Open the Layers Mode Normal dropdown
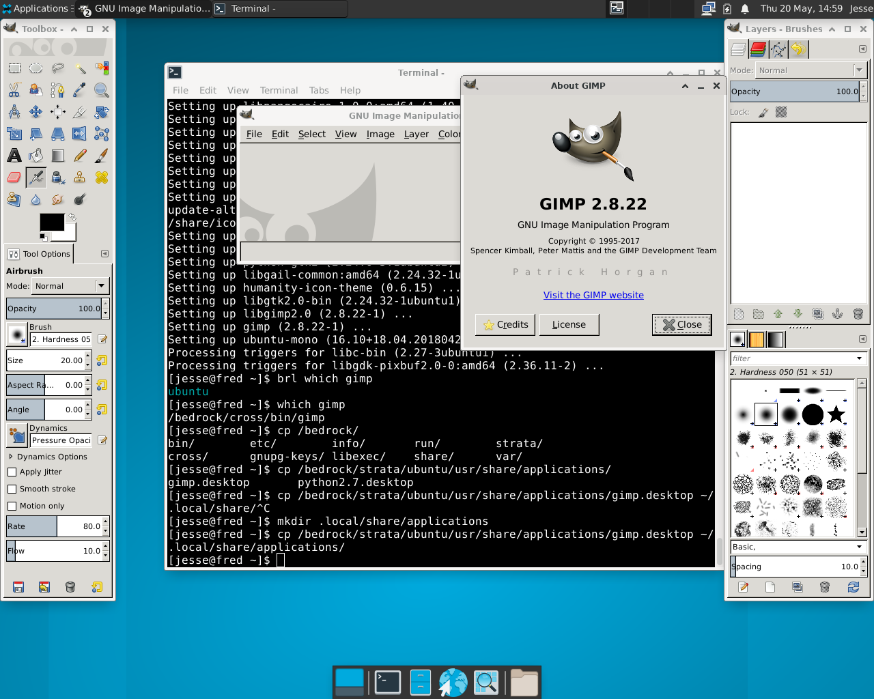Viewport: 874px width, 699px height. coord(810,70)
